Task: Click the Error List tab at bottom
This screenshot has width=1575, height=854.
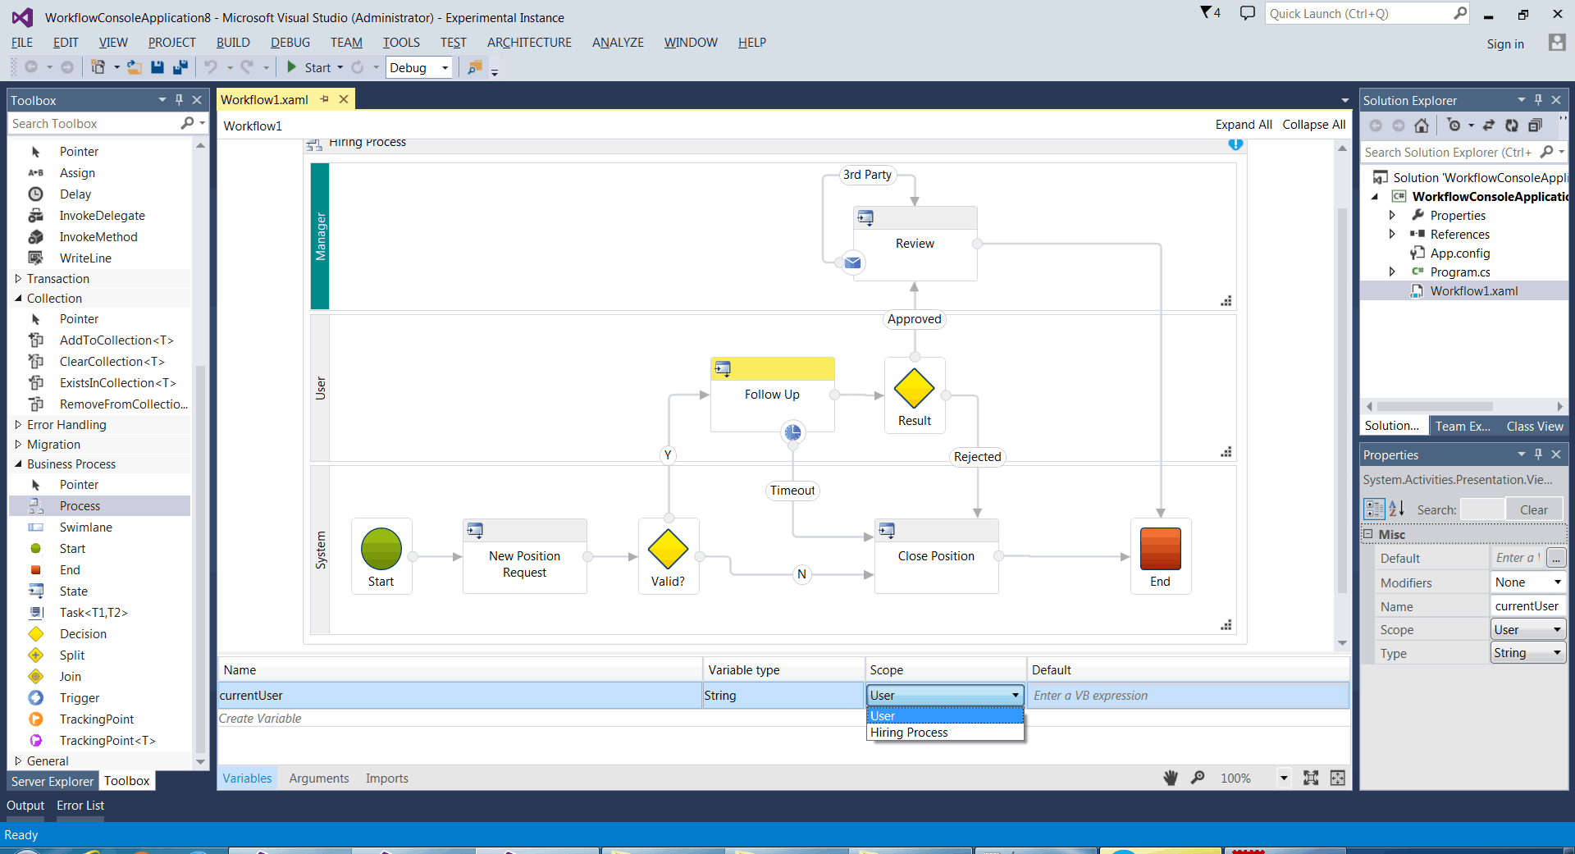Action: (80, 806)
